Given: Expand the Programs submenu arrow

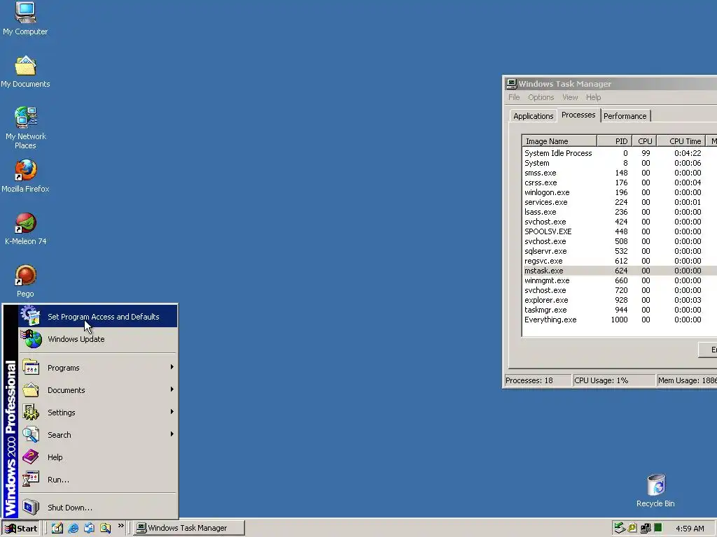Looking at the screenshot, I should click(172, 367).
